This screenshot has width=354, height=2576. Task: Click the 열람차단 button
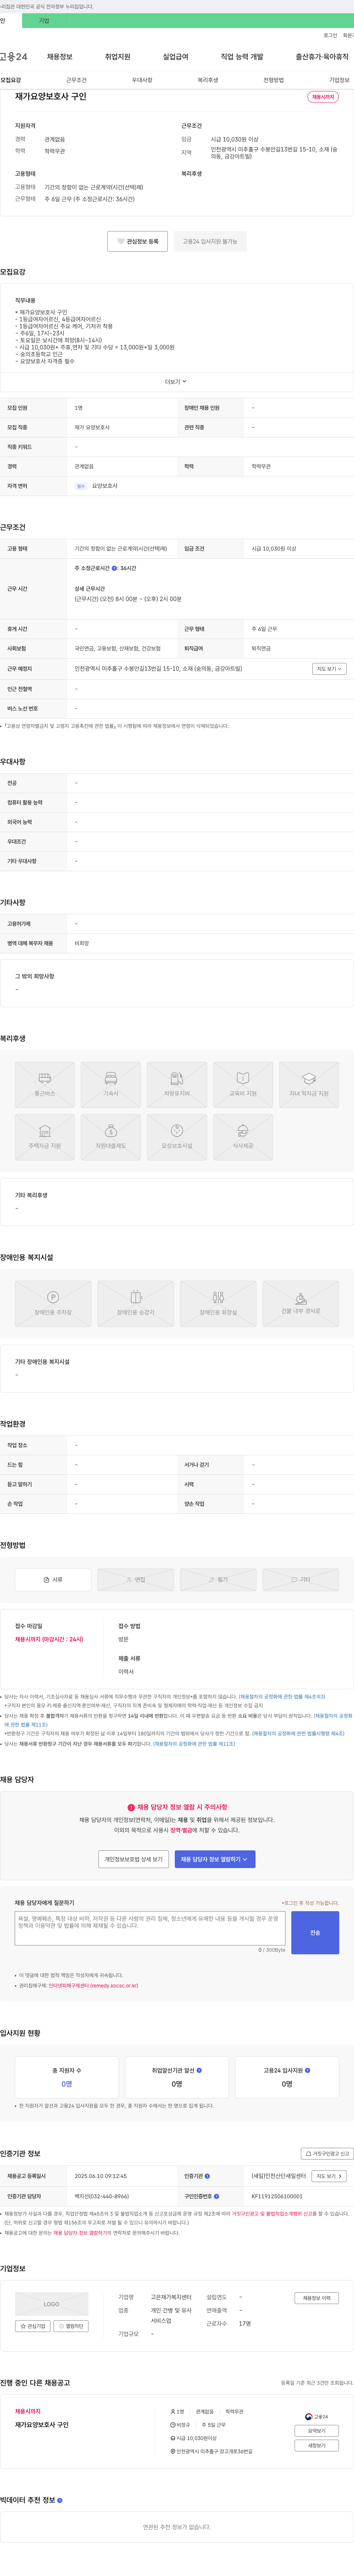(x=71, y=2327)
